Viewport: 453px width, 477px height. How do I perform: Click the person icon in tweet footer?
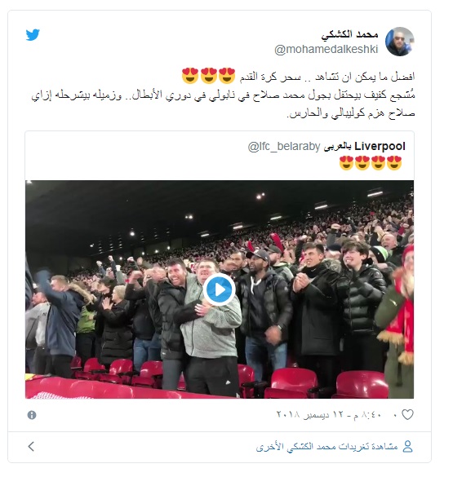tap(407, 446)
